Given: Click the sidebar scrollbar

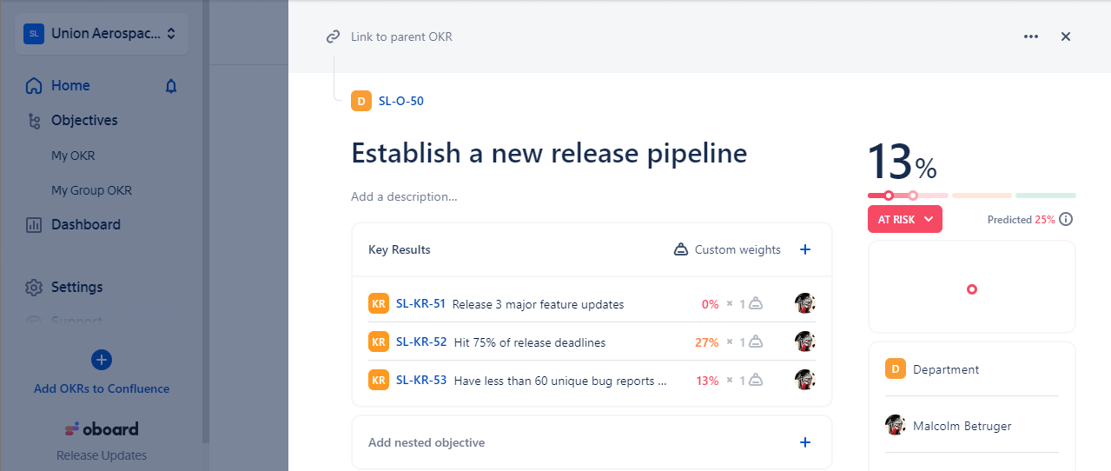Looking at the screenshot, I should (x=205, y=222).
